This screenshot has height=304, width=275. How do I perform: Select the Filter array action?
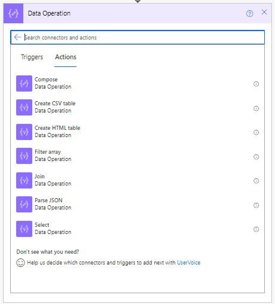[48, 152]
